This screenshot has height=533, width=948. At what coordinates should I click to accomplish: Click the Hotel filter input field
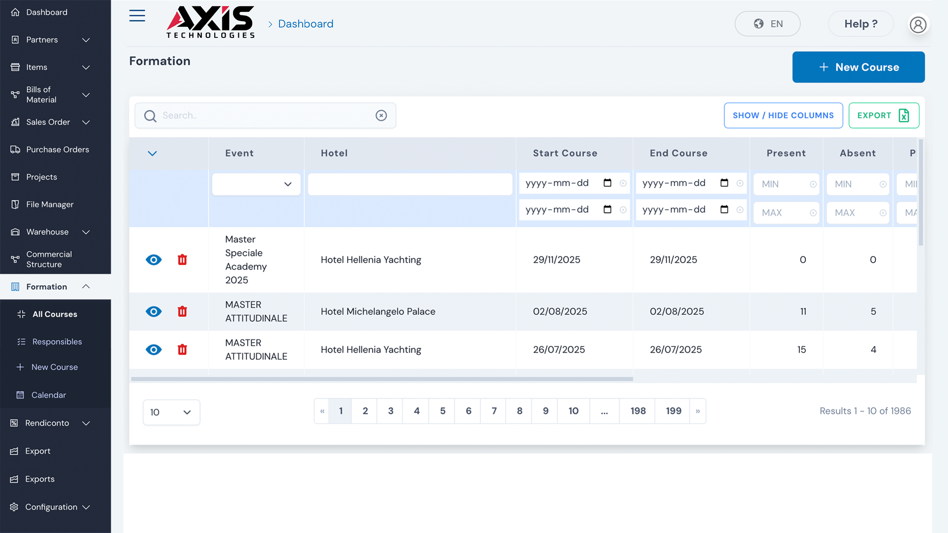[x=410, y=184]
